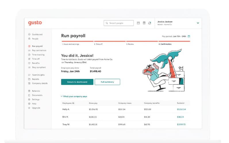Viewport: 229px width, 143px height.
Task: Open the gift box icon in header
Action: click(144, 23)
